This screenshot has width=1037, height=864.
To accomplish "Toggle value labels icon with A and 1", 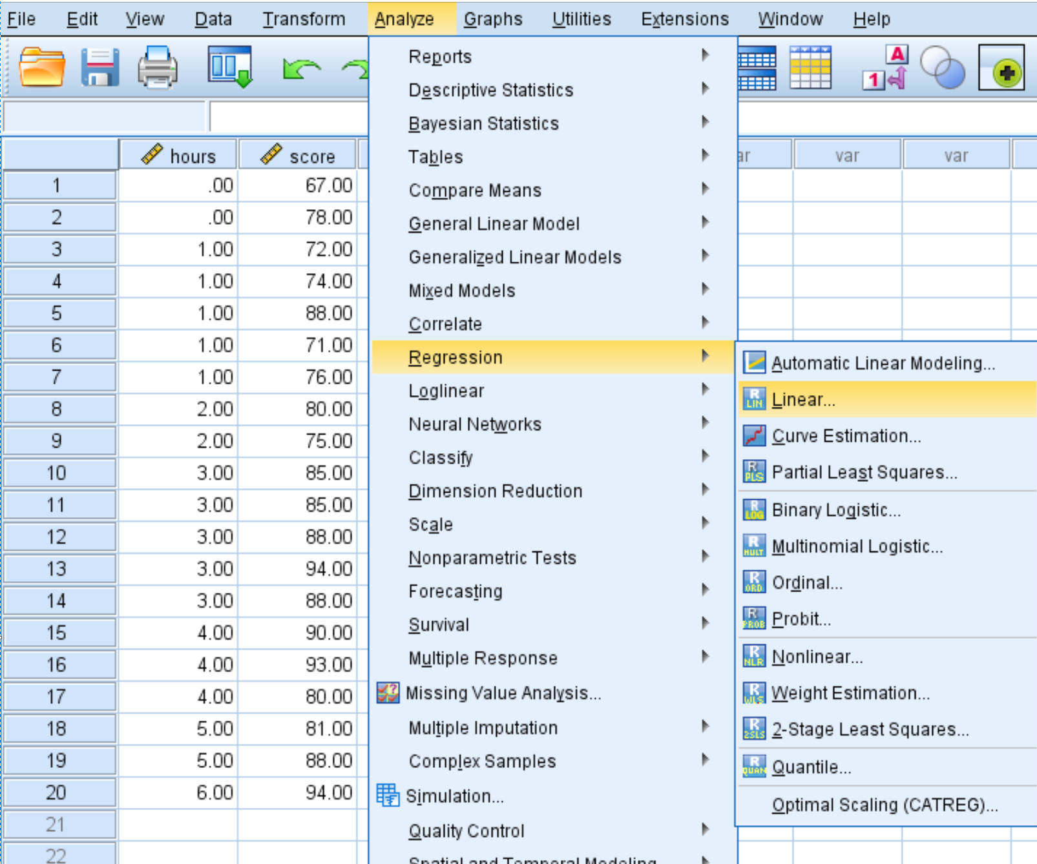I will click(886, 67).
